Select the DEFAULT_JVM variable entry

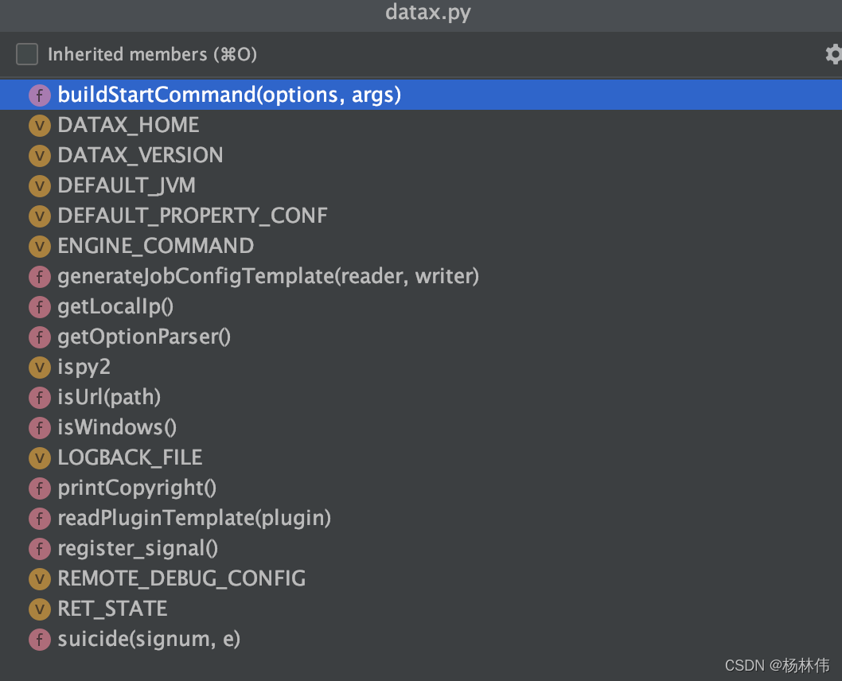pos(127,185)
